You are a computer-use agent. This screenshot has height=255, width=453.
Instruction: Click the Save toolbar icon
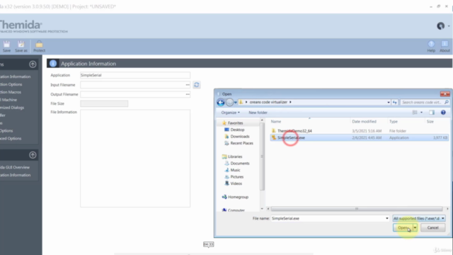tap(6, 46)
